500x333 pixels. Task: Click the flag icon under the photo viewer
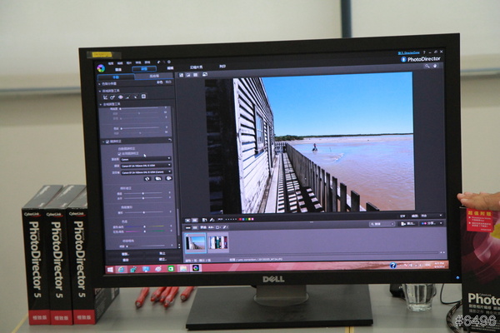(x=187, y=220)
